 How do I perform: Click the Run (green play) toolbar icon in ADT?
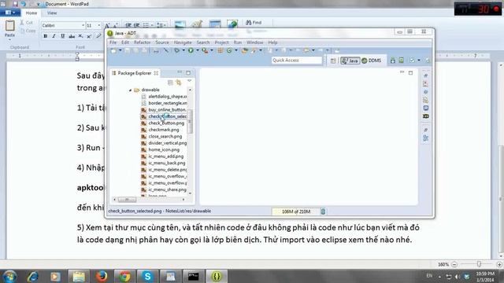[x=191, y=50]
